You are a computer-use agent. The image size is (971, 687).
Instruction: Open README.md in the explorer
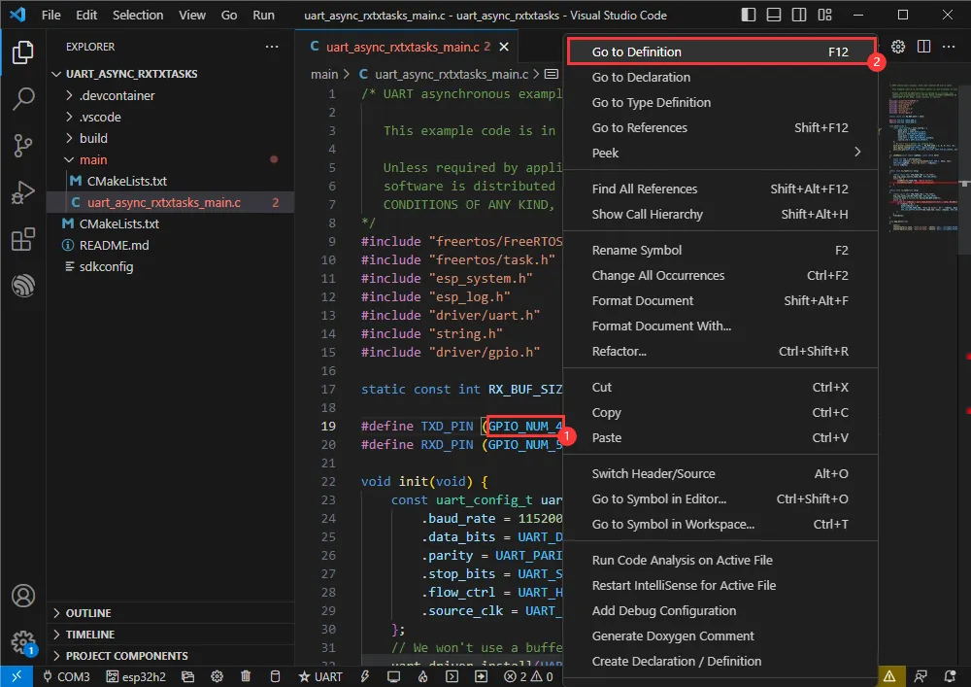pyautogui.click(x=114, y=245)
